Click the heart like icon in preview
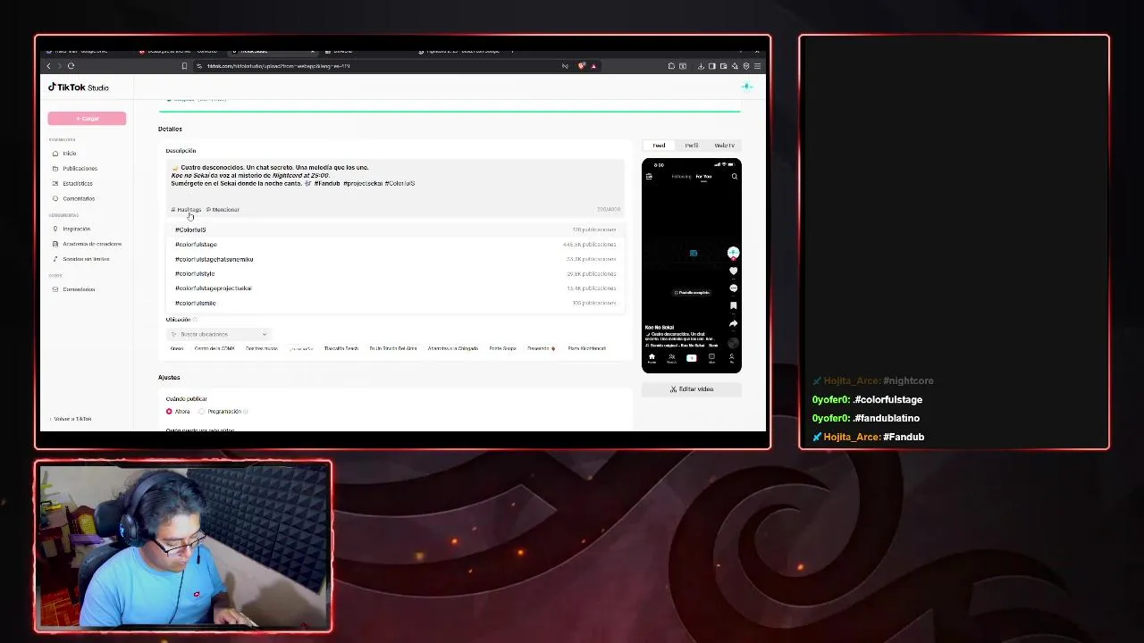The width and height of the screenshot is (1144, 643). coord(733,271)
